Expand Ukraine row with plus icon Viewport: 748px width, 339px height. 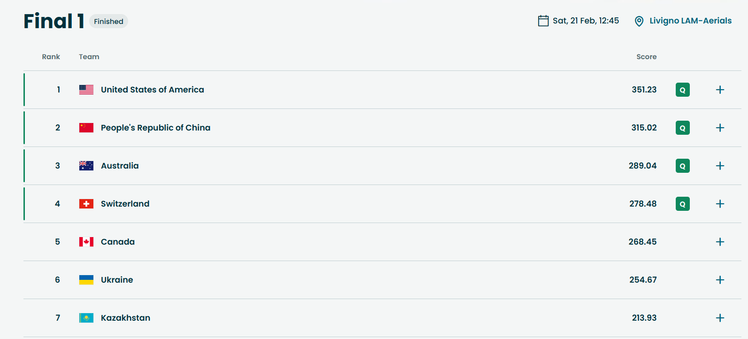tap(720, 280)
